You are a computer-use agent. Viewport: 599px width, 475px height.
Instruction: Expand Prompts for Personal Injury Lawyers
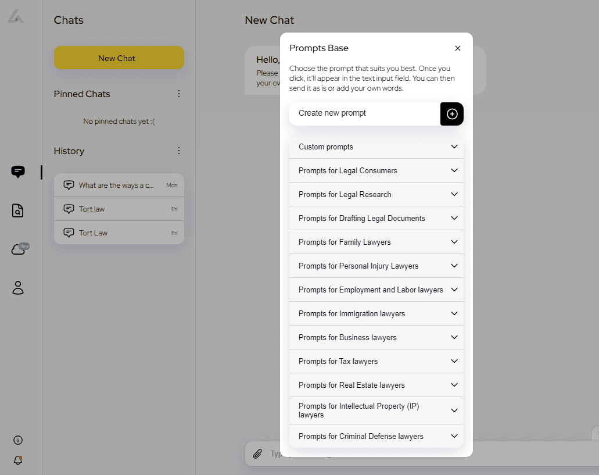[376, 266]
